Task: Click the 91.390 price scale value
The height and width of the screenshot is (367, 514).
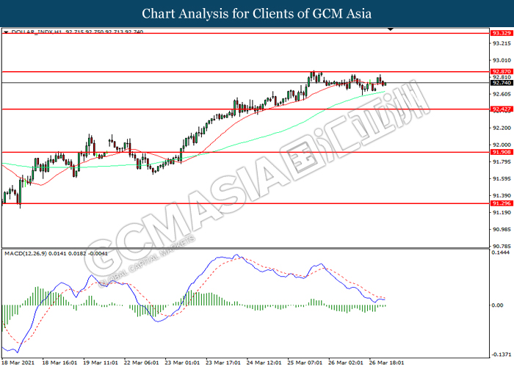Action: click(502, 196)
